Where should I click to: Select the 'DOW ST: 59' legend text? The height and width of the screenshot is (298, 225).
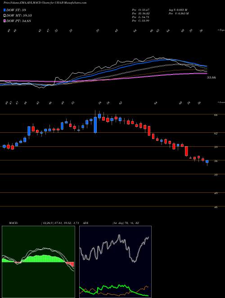pyautogui.click(x=16, y=10)
